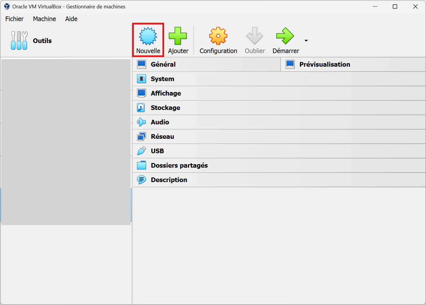
Task: Click the Réseau network icon
Action: [141, 136]
